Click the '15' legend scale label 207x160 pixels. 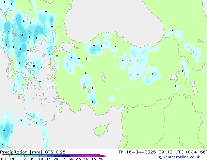click(48, 159)
